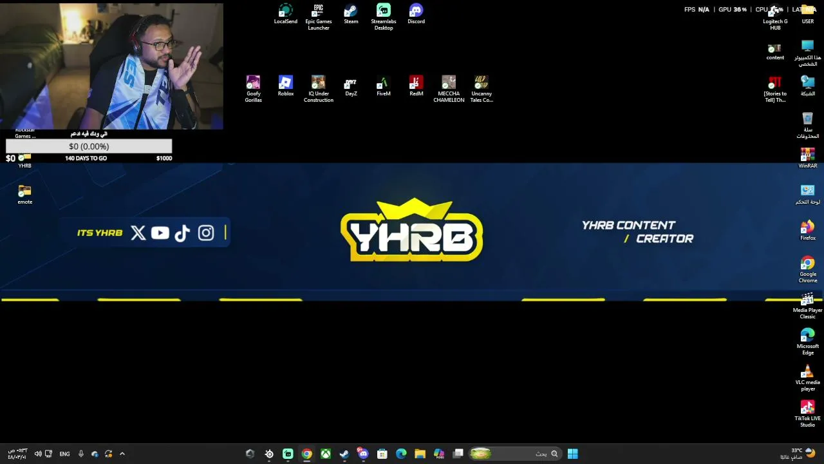824x464 pixels.
Task: Switch to Chrome in the taskbar
Action: coord(306,454)
